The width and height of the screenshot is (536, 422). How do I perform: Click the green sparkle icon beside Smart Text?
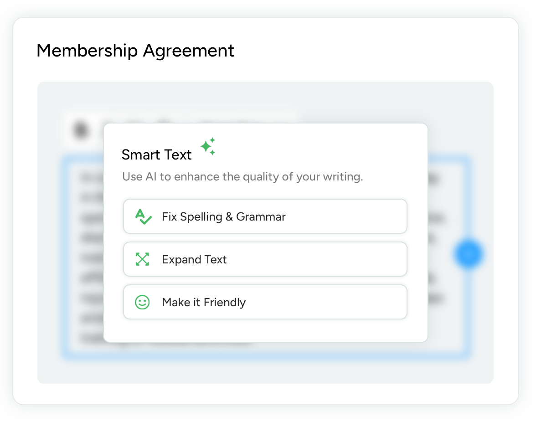[208, 146]
